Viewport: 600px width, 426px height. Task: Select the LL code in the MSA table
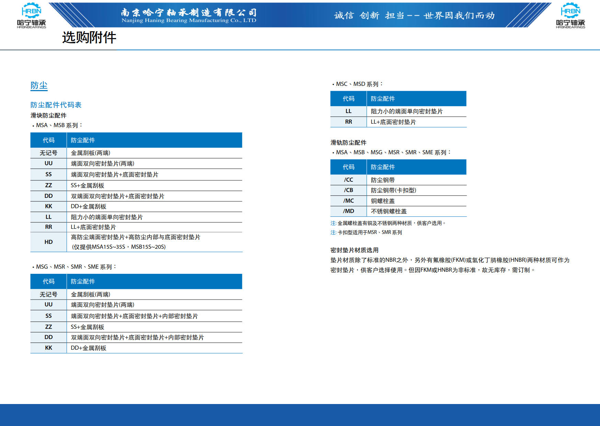click(48, 217)
